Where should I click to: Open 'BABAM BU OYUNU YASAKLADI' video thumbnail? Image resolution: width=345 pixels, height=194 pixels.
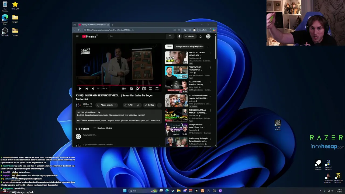tap(176, 58)
